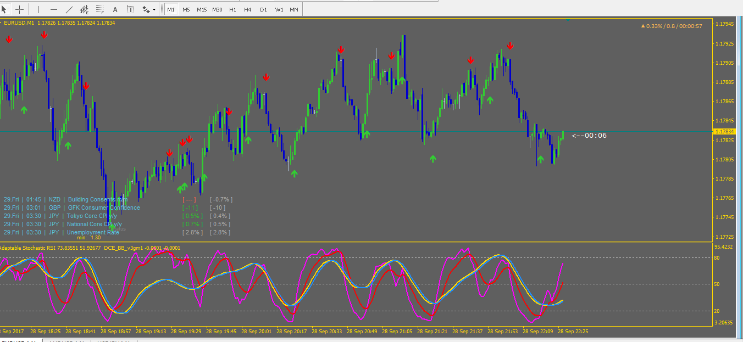Choose the vertical line drawing tool
Screen dimensions: 743x342
38,9
